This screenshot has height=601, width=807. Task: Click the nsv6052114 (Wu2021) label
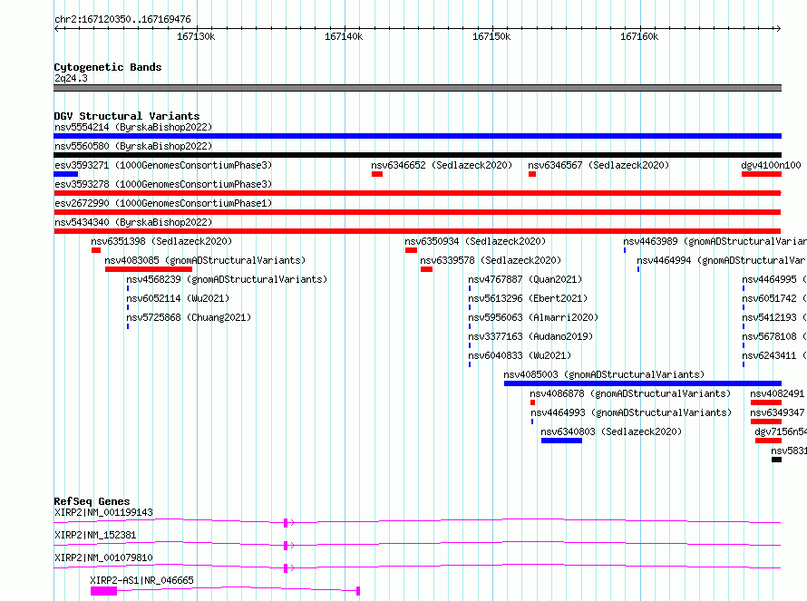pos(178,298)
